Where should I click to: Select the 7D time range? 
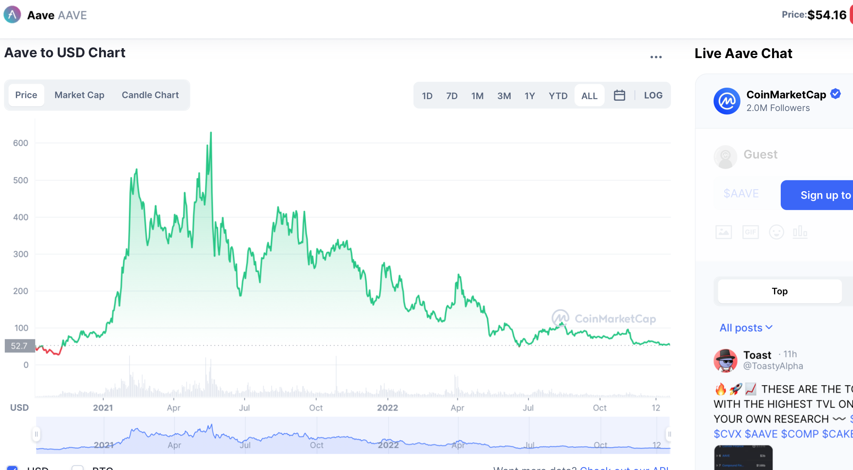click(x=452, y=96)
